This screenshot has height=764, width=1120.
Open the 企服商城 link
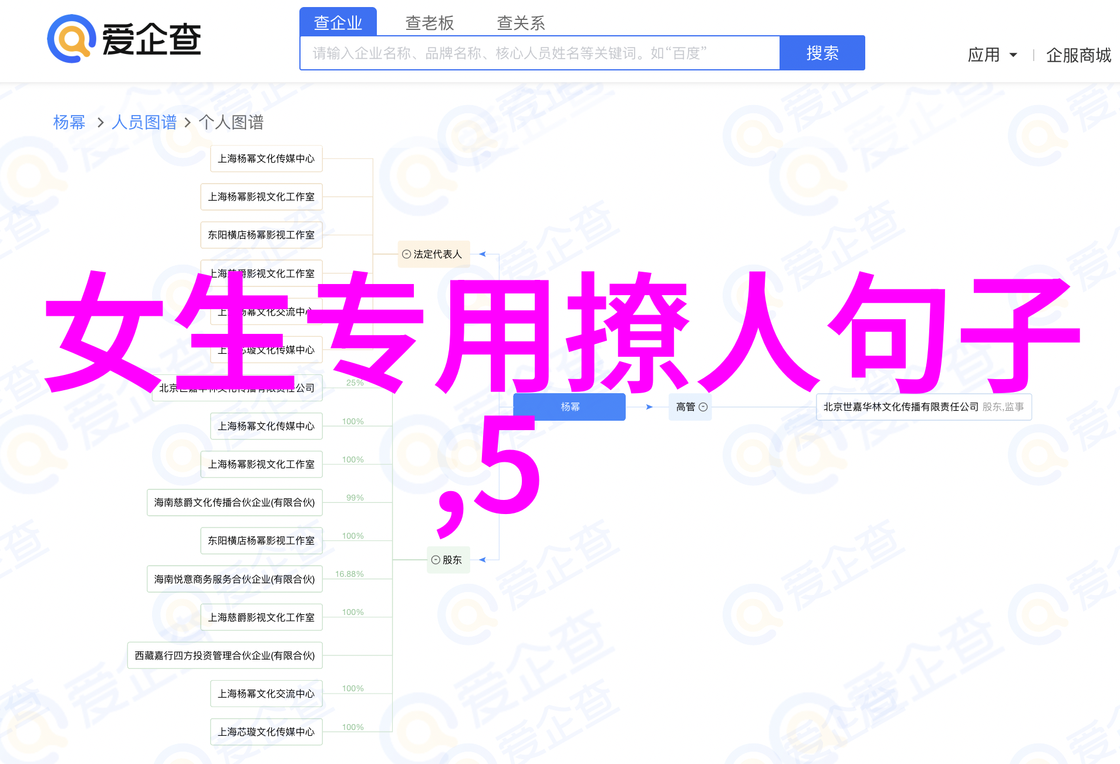pos(1078,55)
